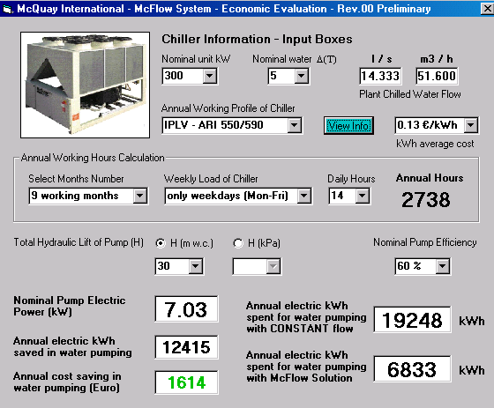
Task: Open the kWh average cost dropdown
Action: 471,125
